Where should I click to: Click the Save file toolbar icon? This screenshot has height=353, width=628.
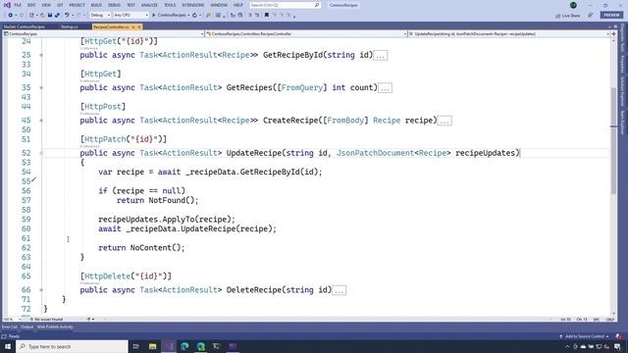coord(50,16)
